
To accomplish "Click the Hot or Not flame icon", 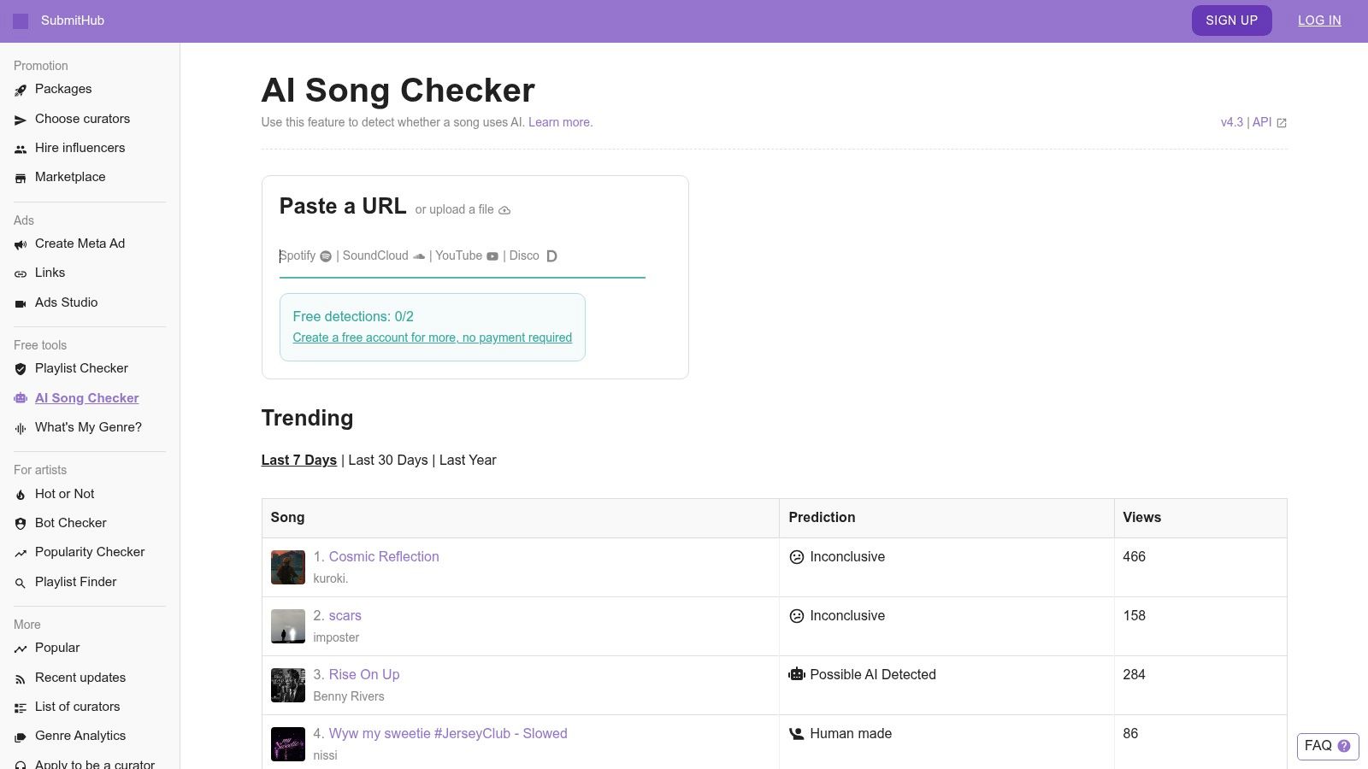I will (21, 495).
